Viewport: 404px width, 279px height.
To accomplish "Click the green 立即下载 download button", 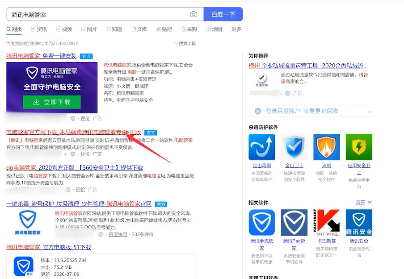I will 52,102.
